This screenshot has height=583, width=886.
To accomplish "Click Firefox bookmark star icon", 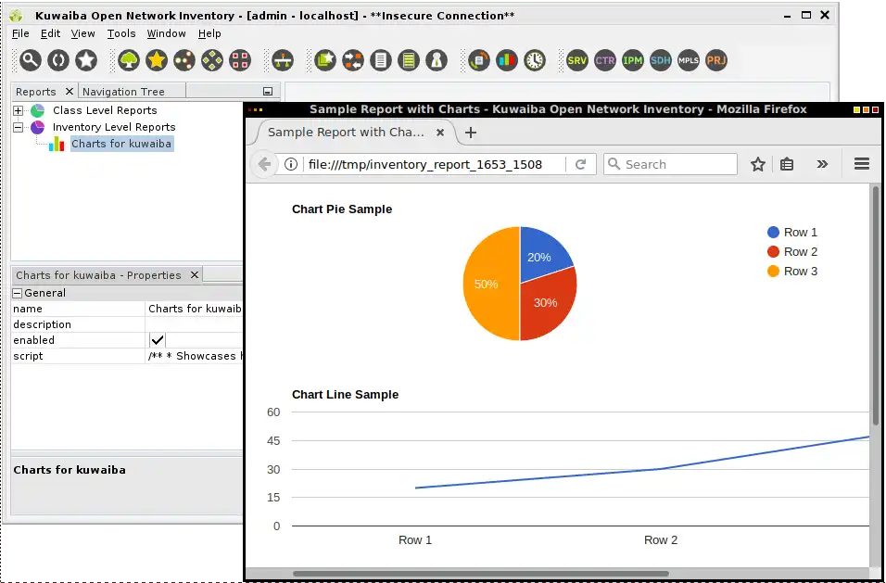I will click(x=758, y=164).
